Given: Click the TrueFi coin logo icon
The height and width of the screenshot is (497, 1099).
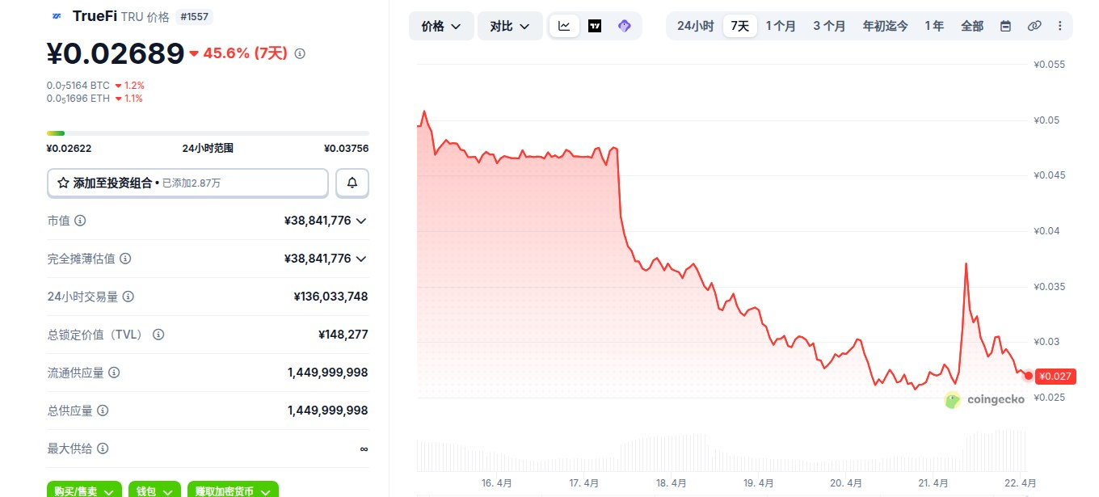Looking at the screenshot, I should click(x=57, y=16).
